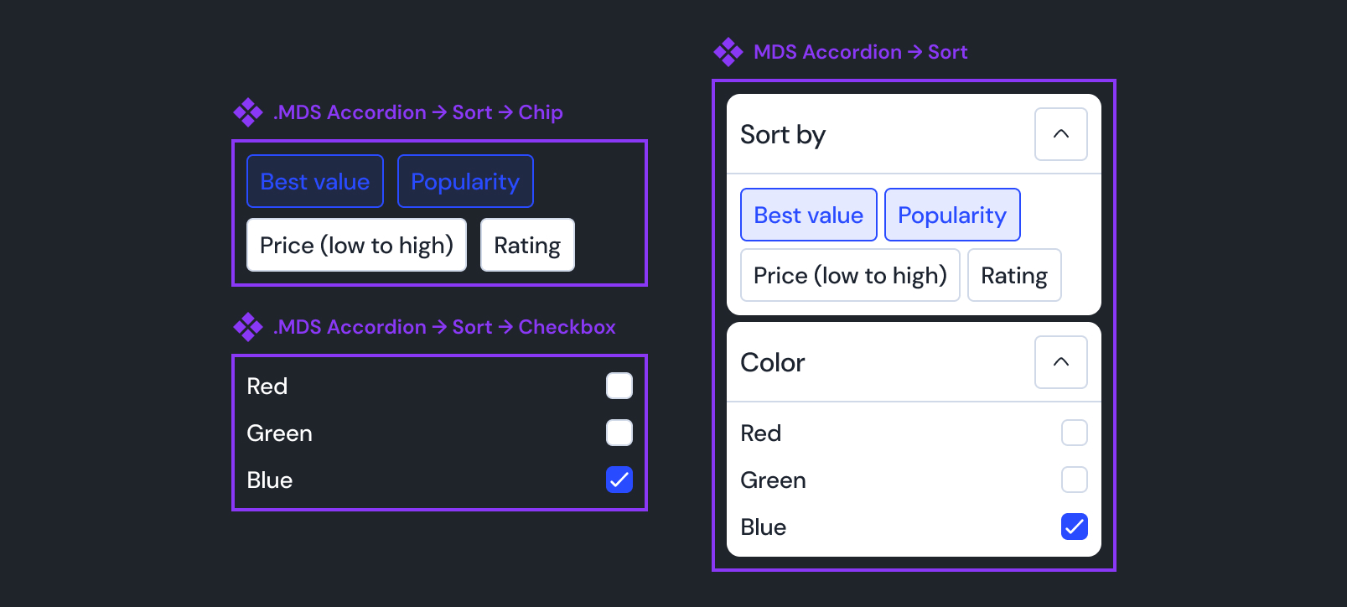Click Price (low to high) dark panel chip
The width and height of the screenshot is (1347, 607).
356,246
